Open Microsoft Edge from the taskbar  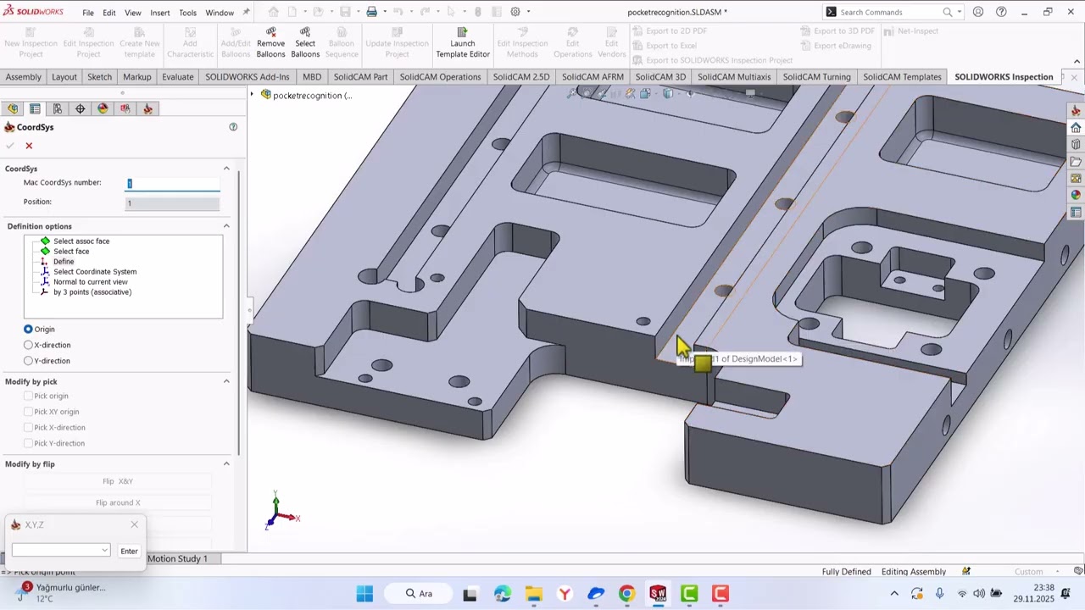tap(503, 593)
